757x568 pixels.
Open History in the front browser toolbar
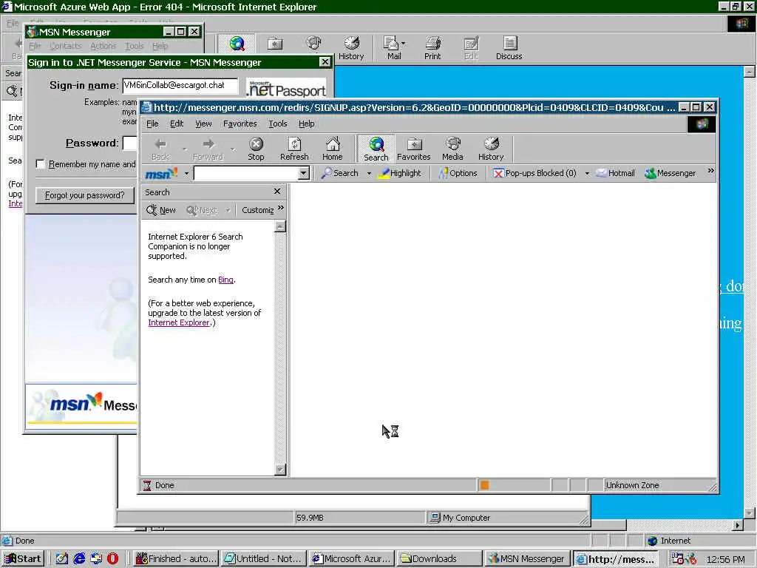pyautogui.click(x=491, y=149)
